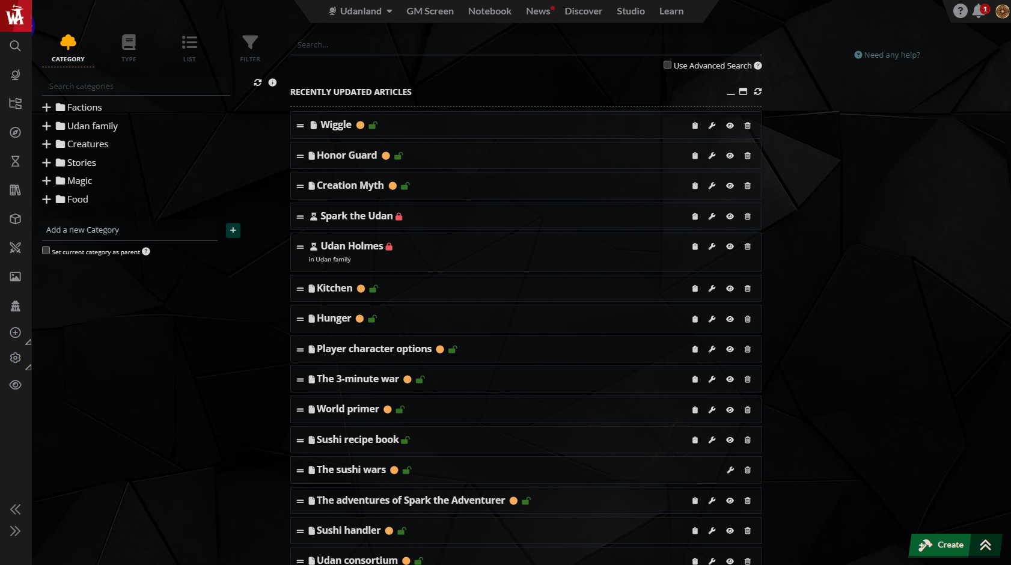Open the GM Screen menu

pyautogui.click(x=430, y=11)
